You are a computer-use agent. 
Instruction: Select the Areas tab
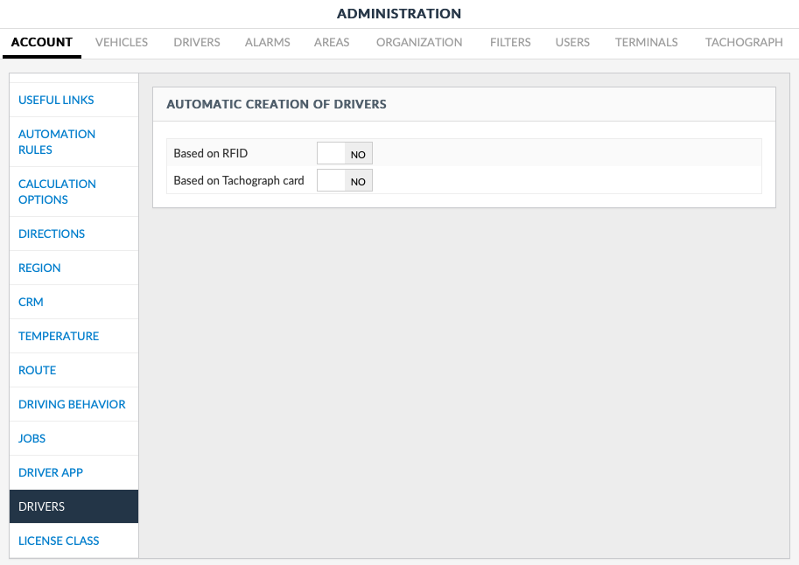(x=332, y=42)
